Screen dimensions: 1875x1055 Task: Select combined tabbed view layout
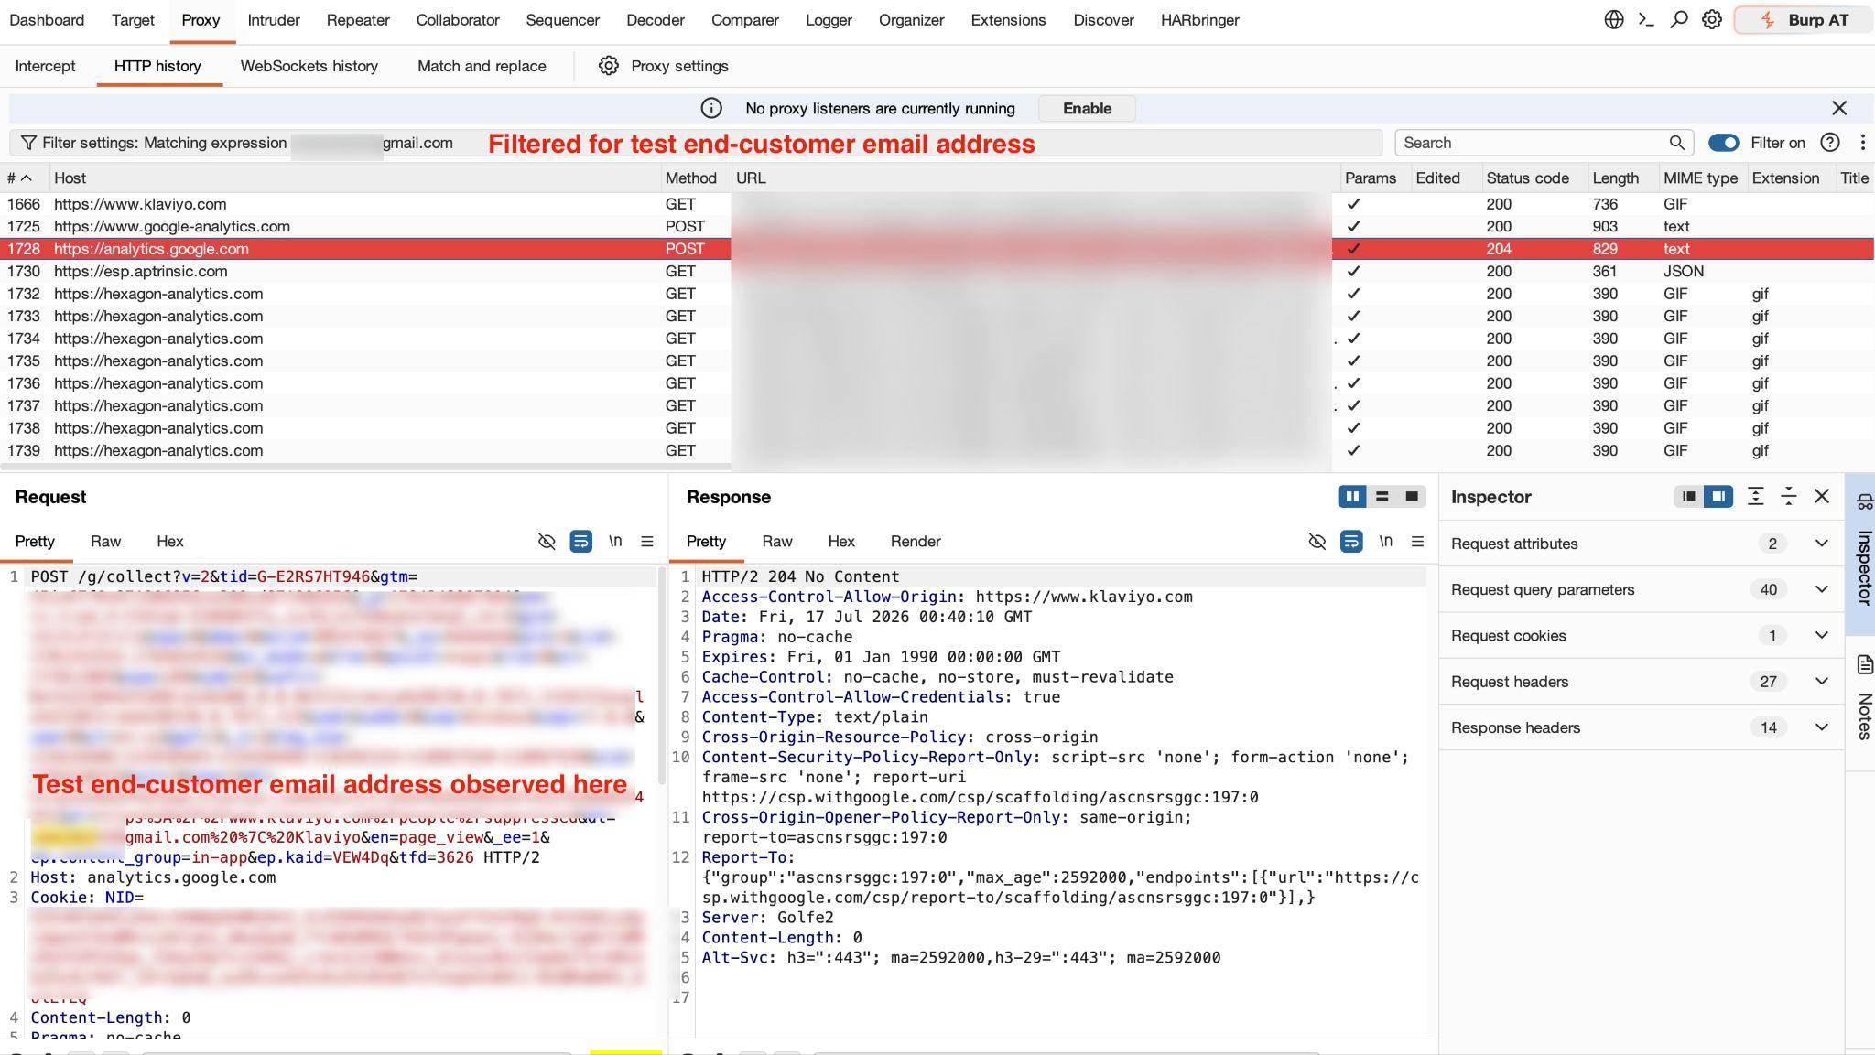(x=1412, y=497)
